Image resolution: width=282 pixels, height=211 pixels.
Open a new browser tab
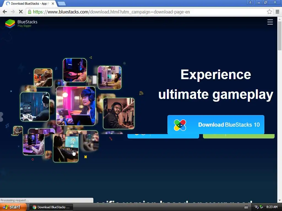[62, 4]
